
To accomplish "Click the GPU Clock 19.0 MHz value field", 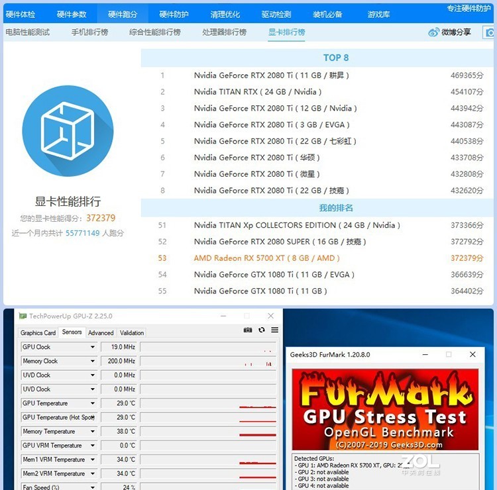I will click(x=119, y=347).
